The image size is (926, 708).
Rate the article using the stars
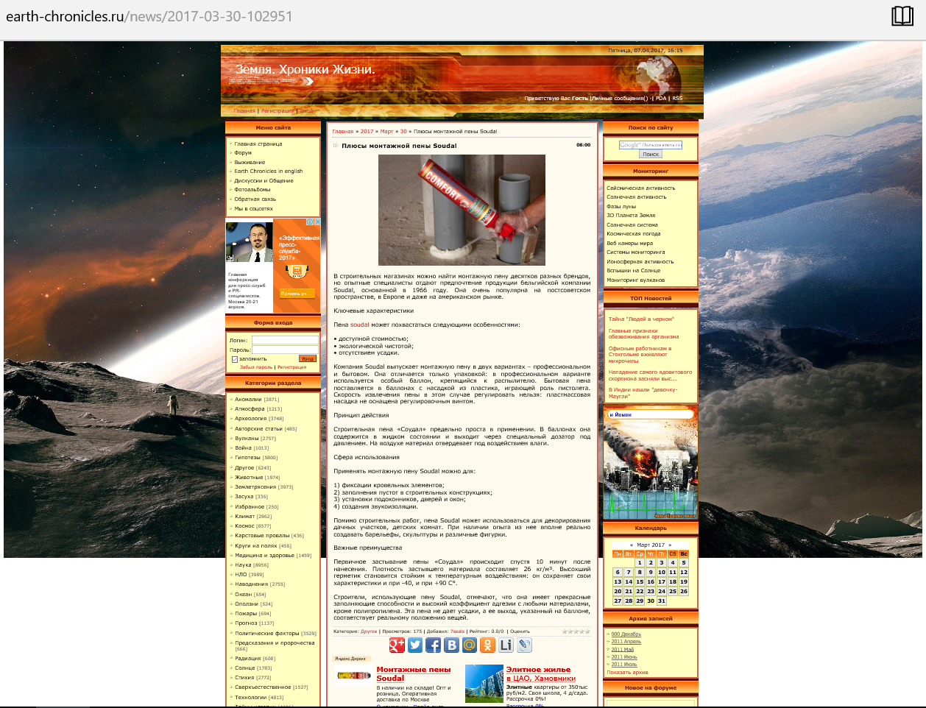tap(576, 631)
